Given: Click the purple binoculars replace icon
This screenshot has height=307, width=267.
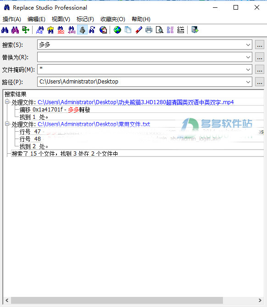Looking at the screenshot, I should 15,30.
